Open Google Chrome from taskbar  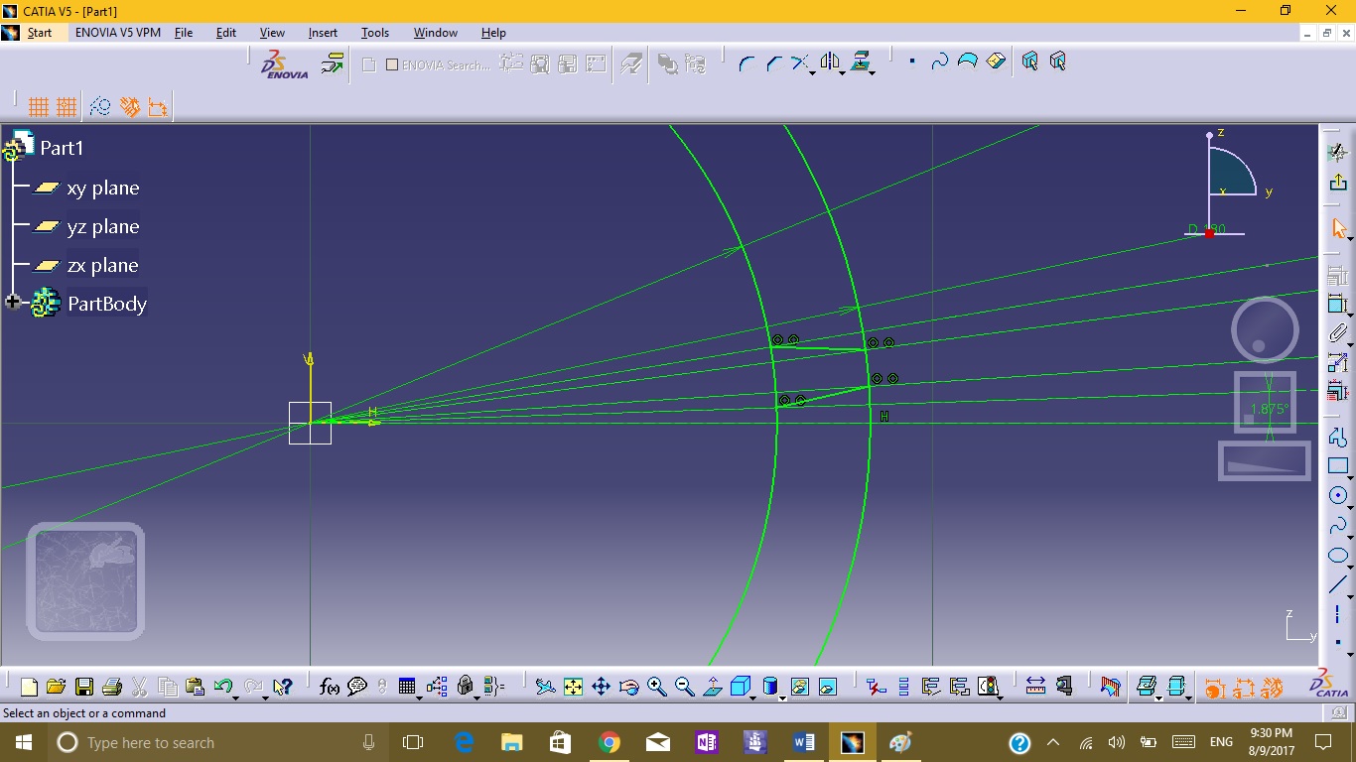tap(610, 742)
